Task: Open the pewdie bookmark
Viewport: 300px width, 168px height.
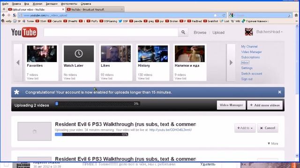Action: pyautogui.click(x=136, y=21)
